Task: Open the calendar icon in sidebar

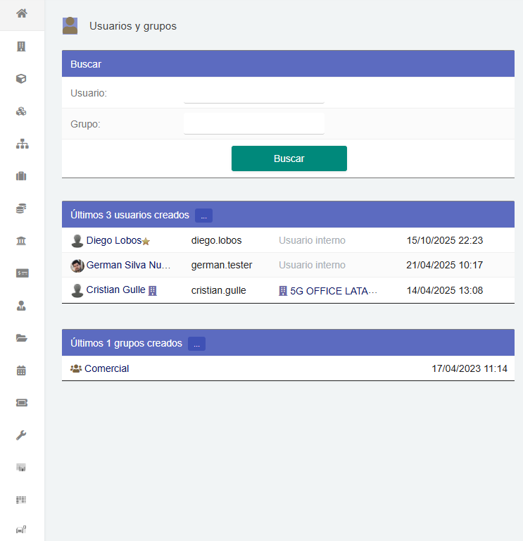Action: pos(21,371)
